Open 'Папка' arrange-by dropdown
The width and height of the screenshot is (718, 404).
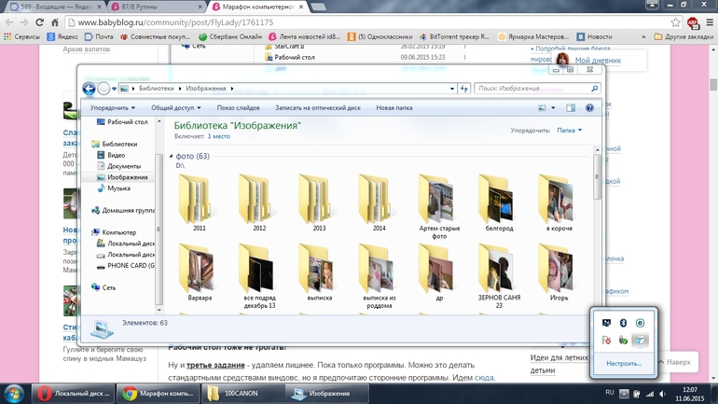(x=569, y=131)
